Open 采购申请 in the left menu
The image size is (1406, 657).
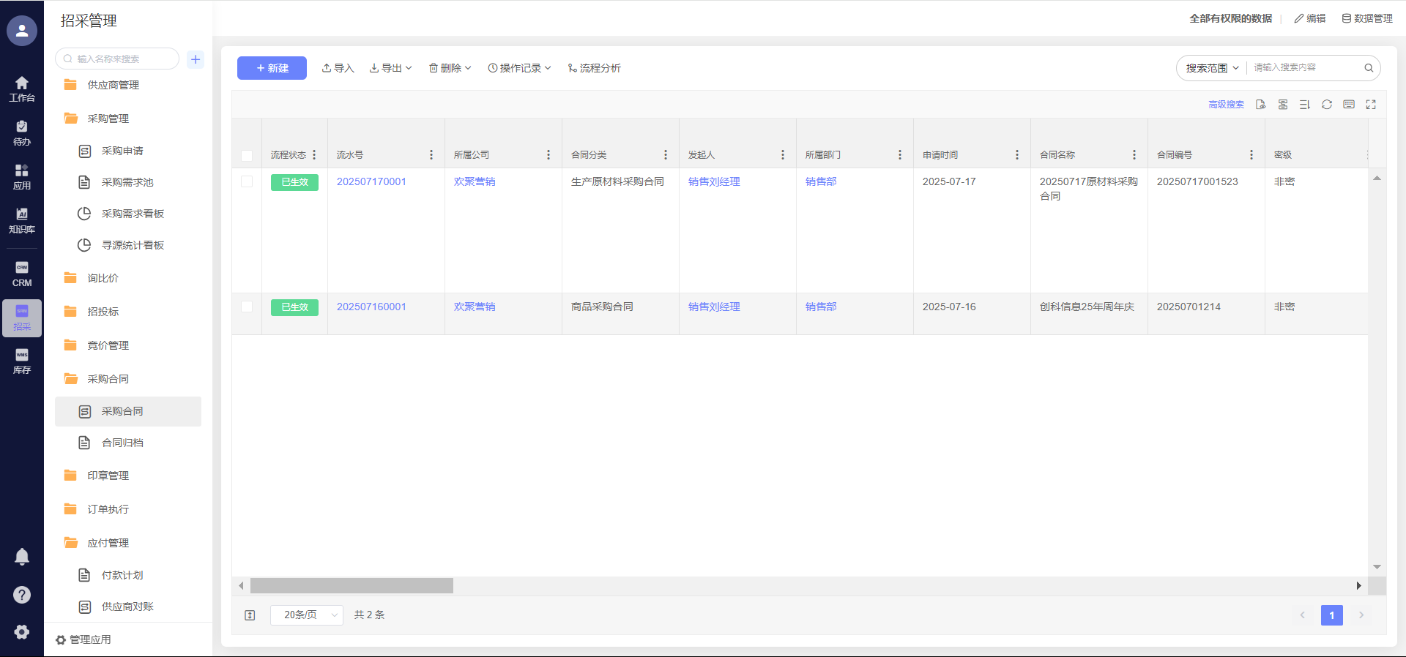(122, 151)
